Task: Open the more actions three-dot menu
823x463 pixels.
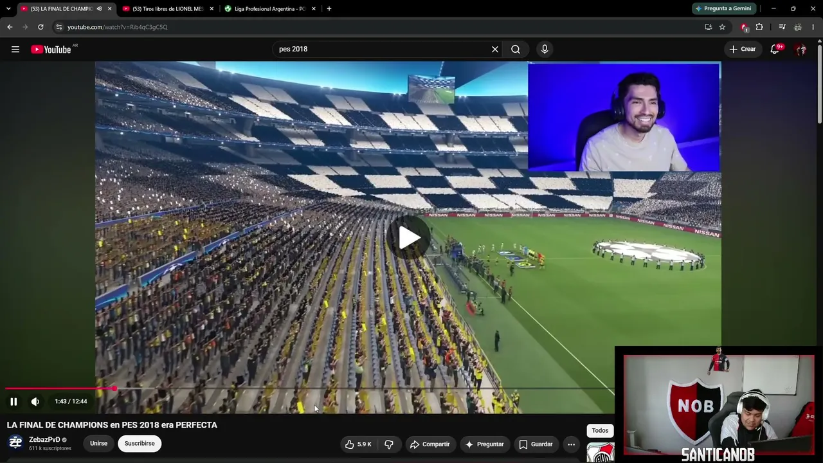Action: click(571, 444)
